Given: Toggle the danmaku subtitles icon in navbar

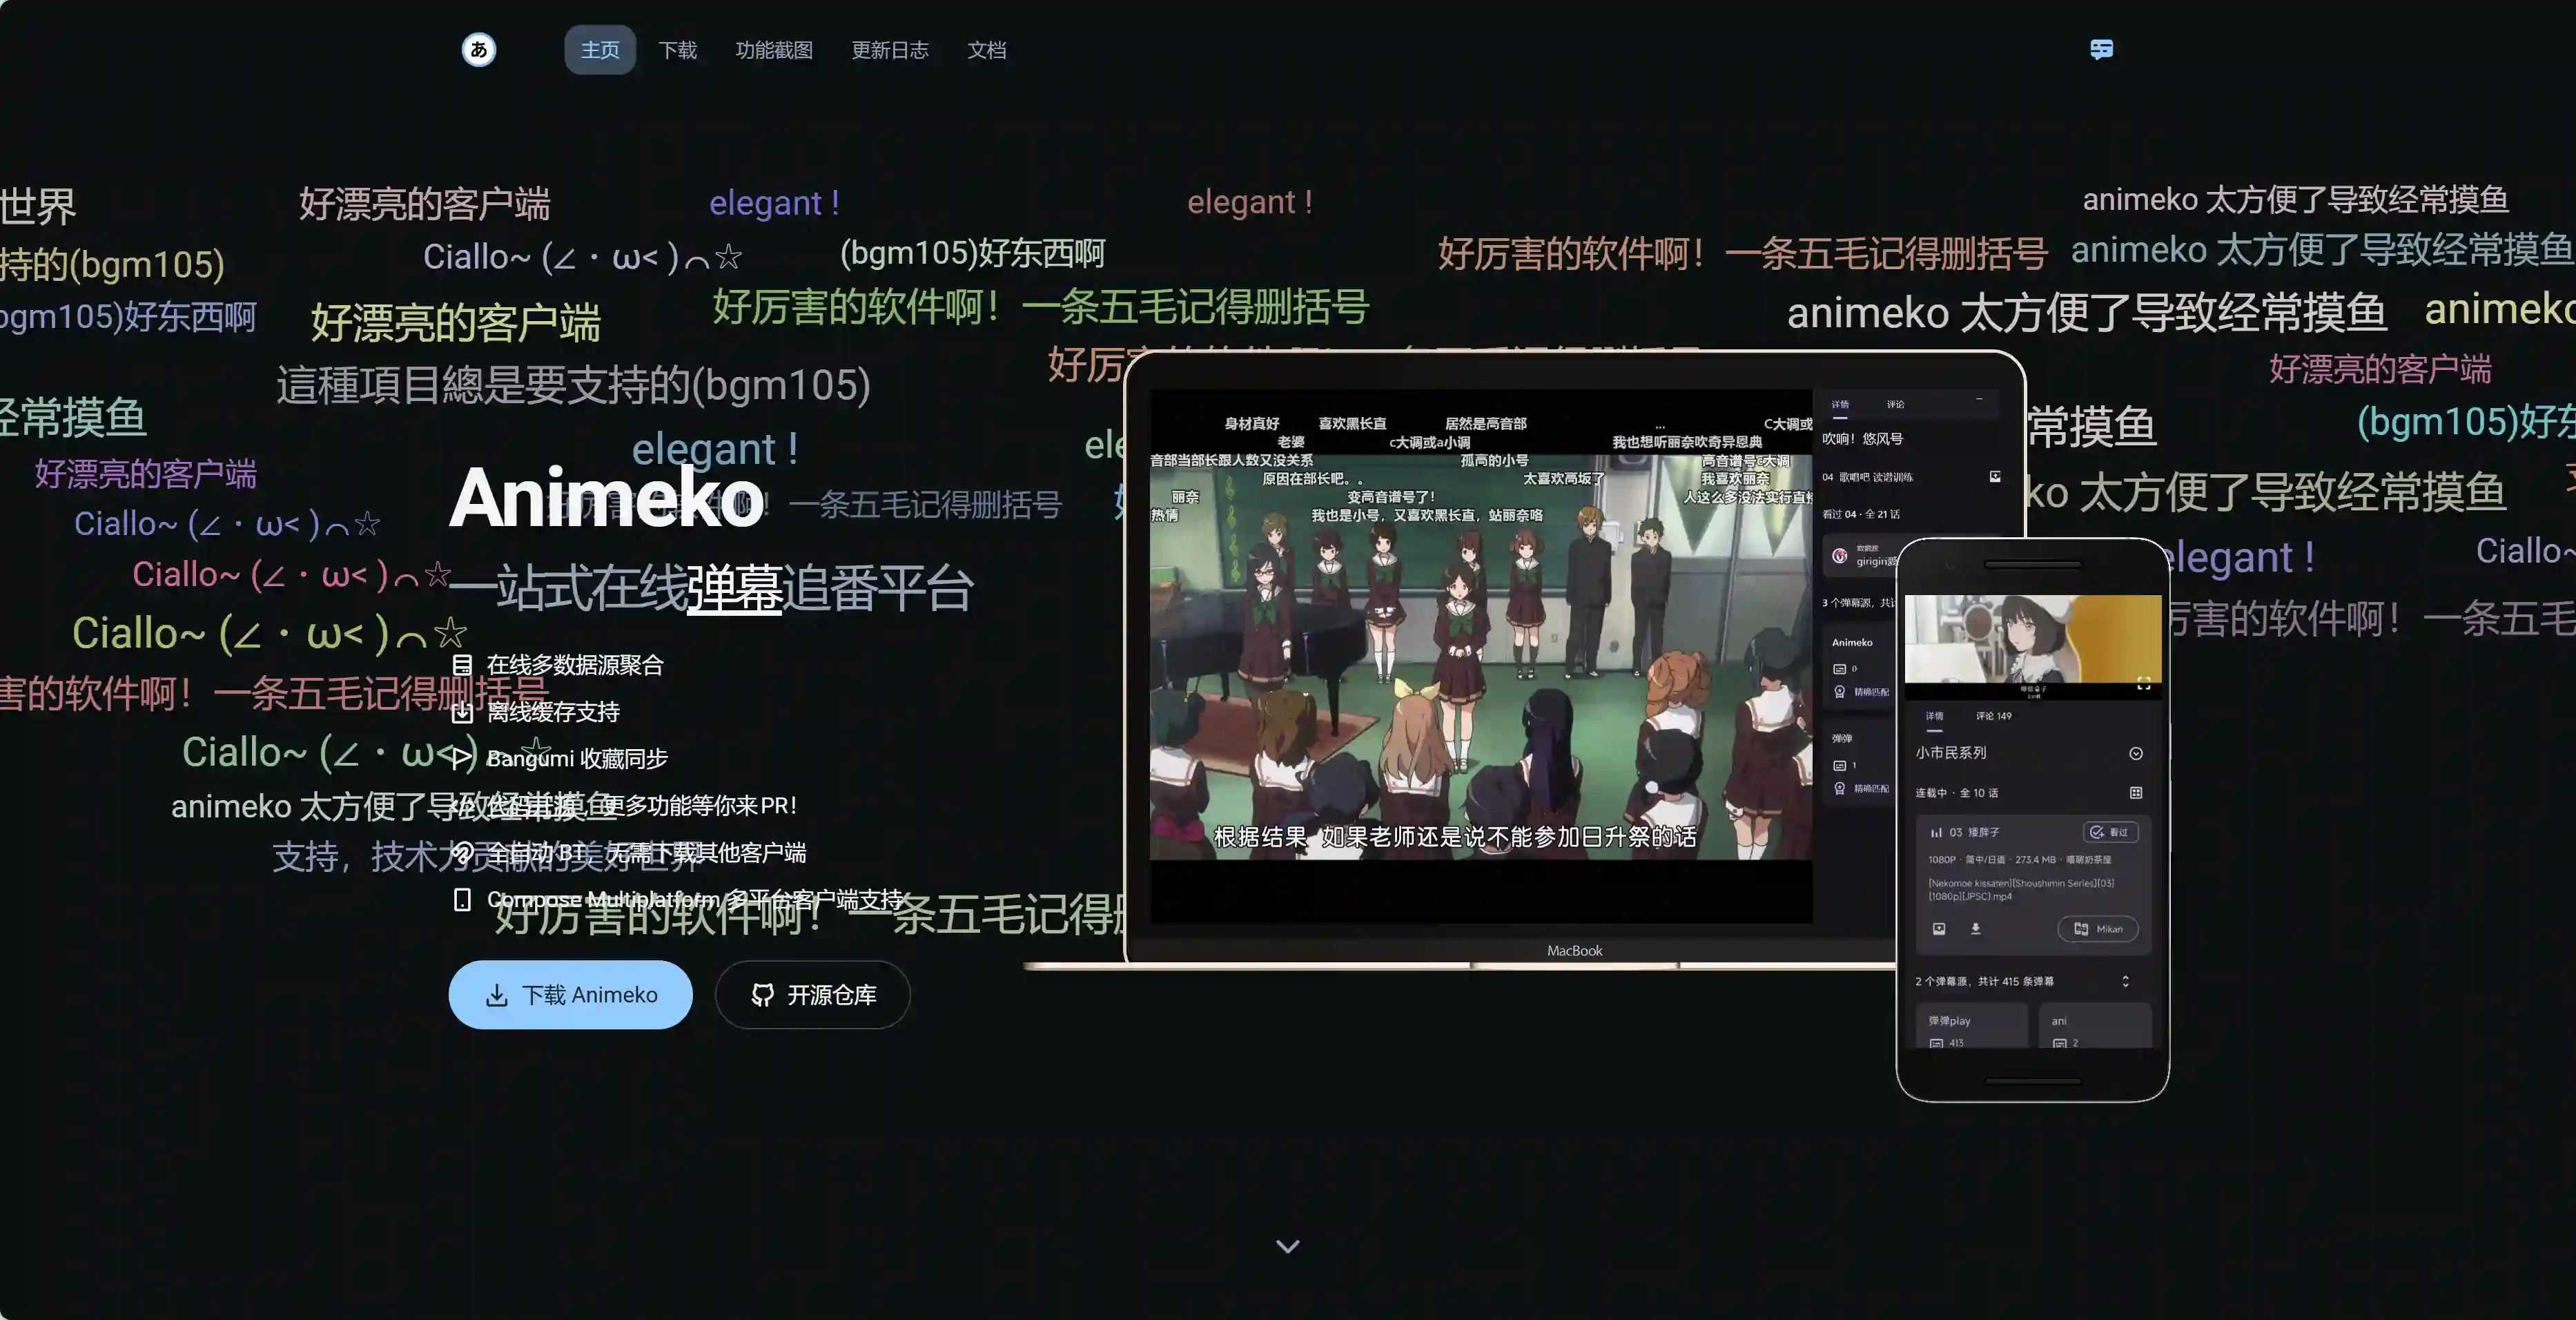Looking at the screenshot, I should click(x=2101, y=49).
